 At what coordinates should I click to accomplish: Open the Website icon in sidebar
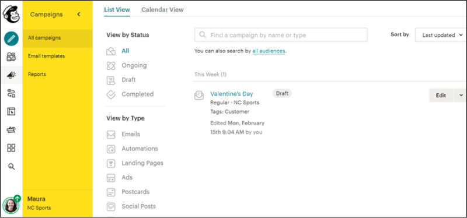point(11,111)
